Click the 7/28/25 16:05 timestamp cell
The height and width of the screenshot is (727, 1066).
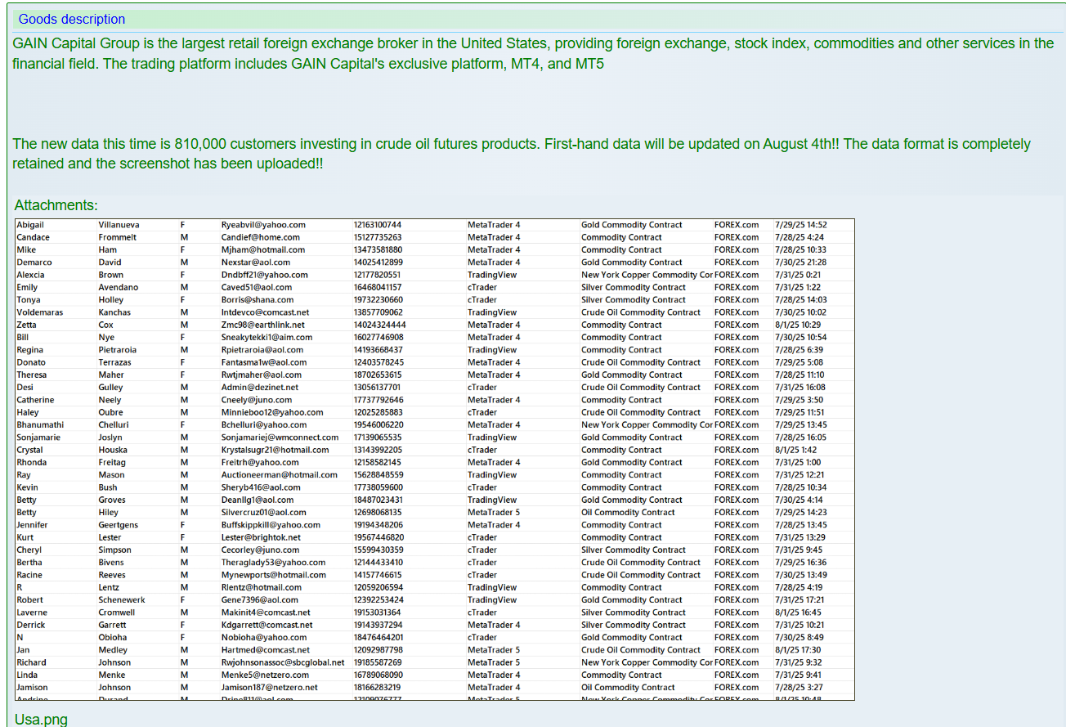pyautogui.click(x=800, y=438)
